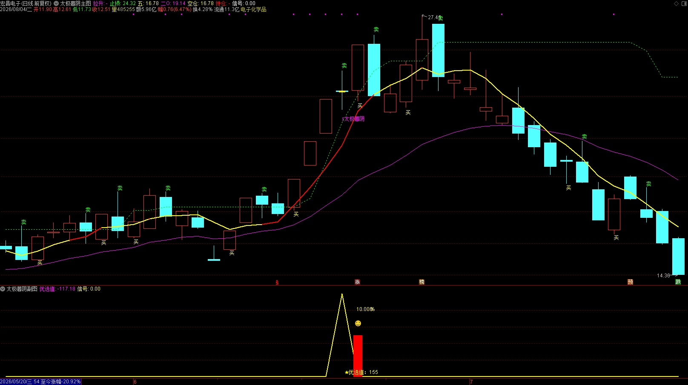The height and width of the screenshot is (385, 688).
Task: Click the red 涨 event marker
Action: click(357, 282)
